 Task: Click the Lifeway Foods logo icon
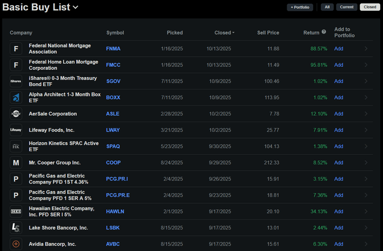pyautogui.click(x=16, y=130)
